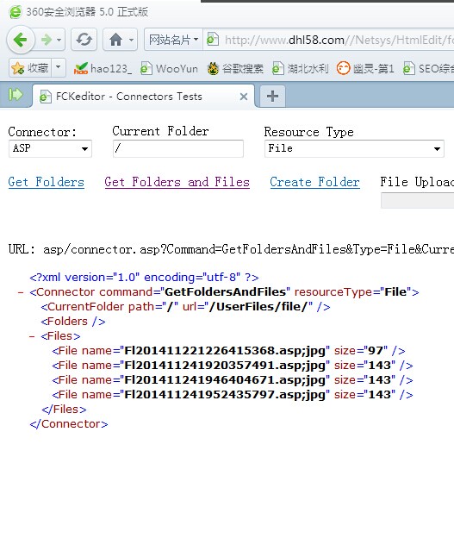The height and width of the screenshot is (557, 454).
Task: Collapse the Files XML node
Action: click(32, 336)
